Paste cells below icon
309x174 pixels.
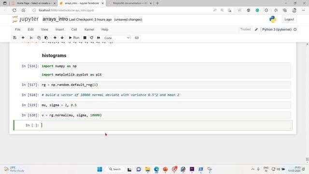point(46,38)
